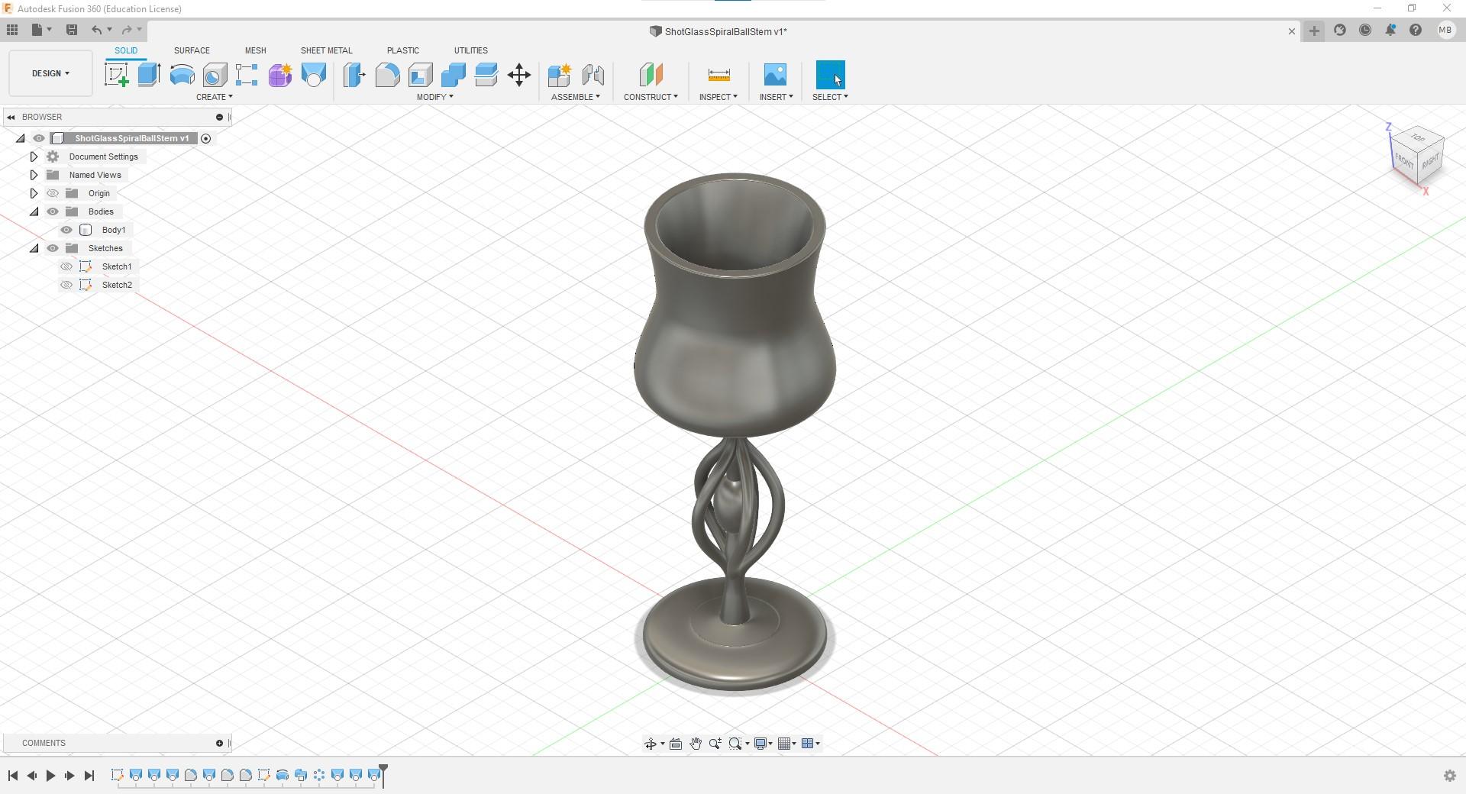Open the ASSEMBLE dropdown menu

point(575,97)
